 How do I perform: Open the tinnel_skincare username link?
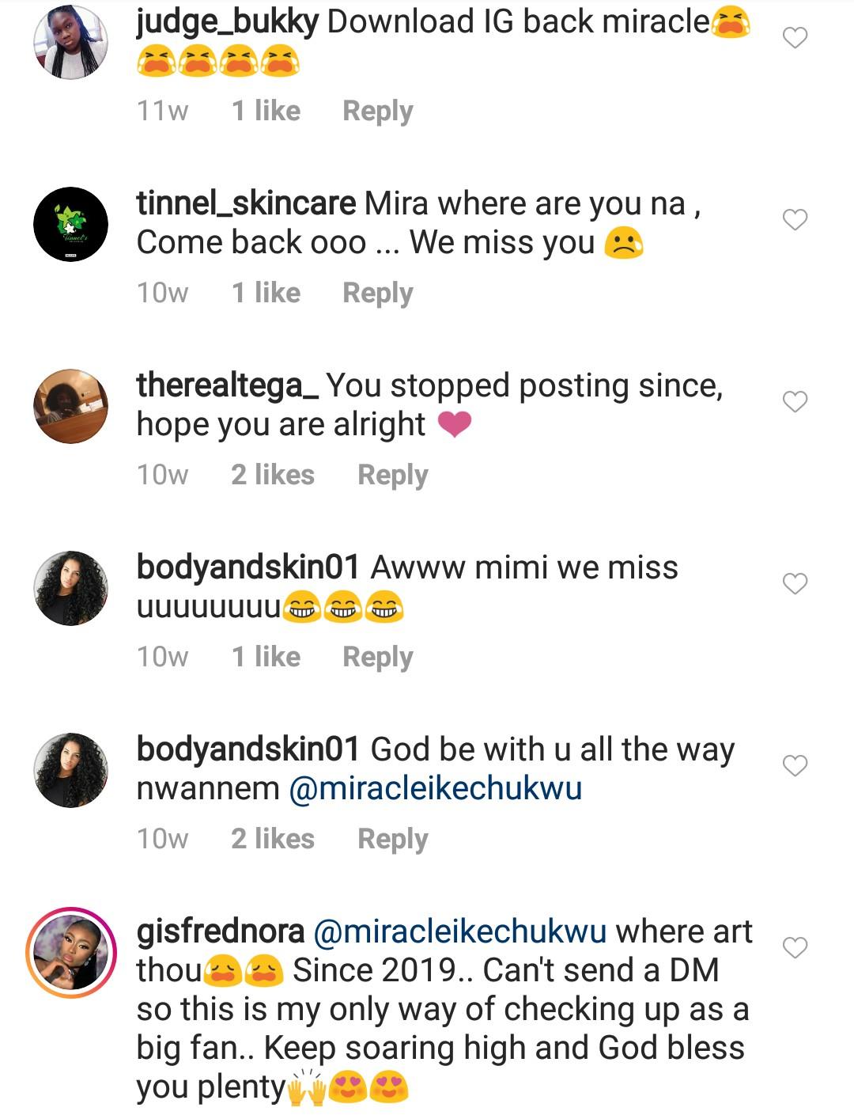coord(246,203)
